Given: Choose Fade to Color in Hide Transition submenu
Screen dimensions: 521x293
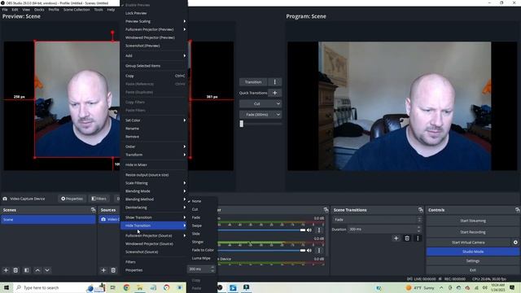Looking at the screenshot, I should coord(203,250).
